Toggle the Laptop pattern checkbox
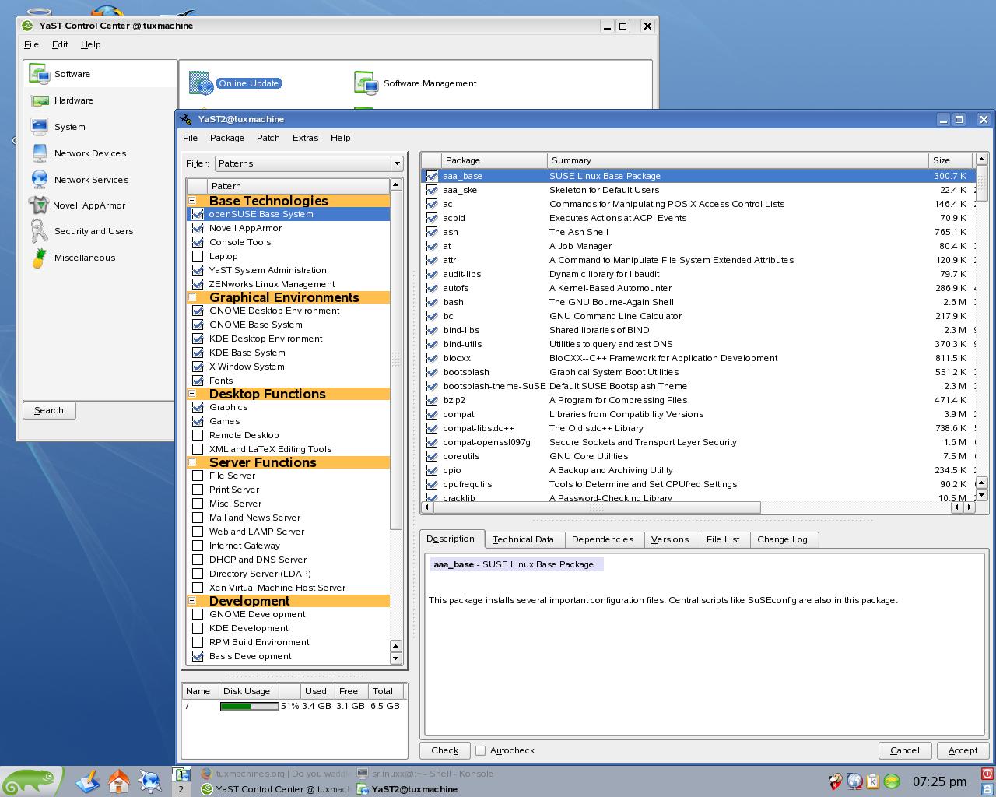The height and width of the screenshot is (797, 996). click(x=198, y=256)
